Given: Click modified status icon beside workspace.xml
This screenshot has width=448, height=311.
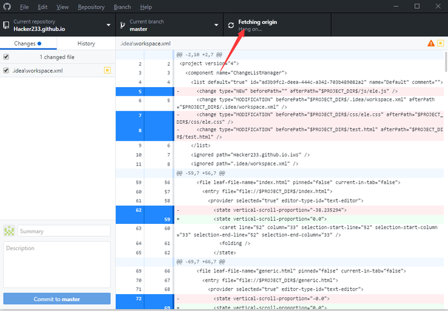Looking at the screenshot, I should click(107, 70).
